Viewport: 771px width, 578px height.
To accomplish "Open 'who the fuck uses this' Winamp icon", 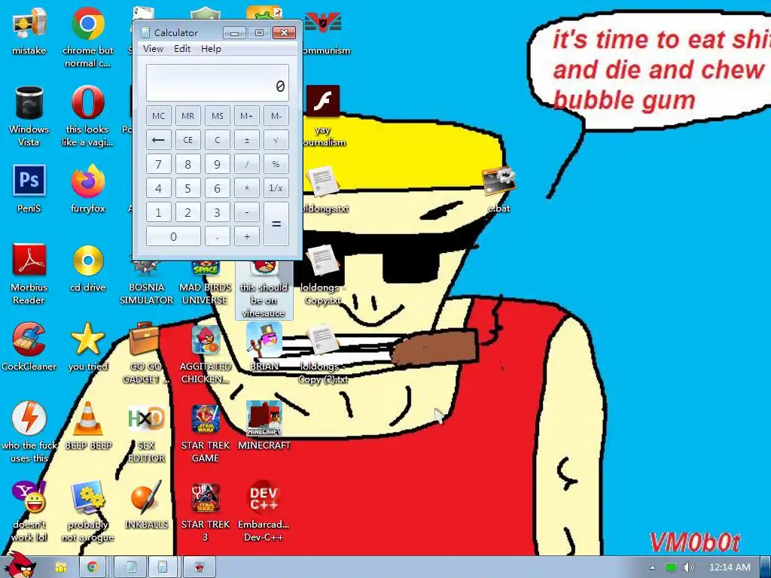I will (x=29, y=433).
